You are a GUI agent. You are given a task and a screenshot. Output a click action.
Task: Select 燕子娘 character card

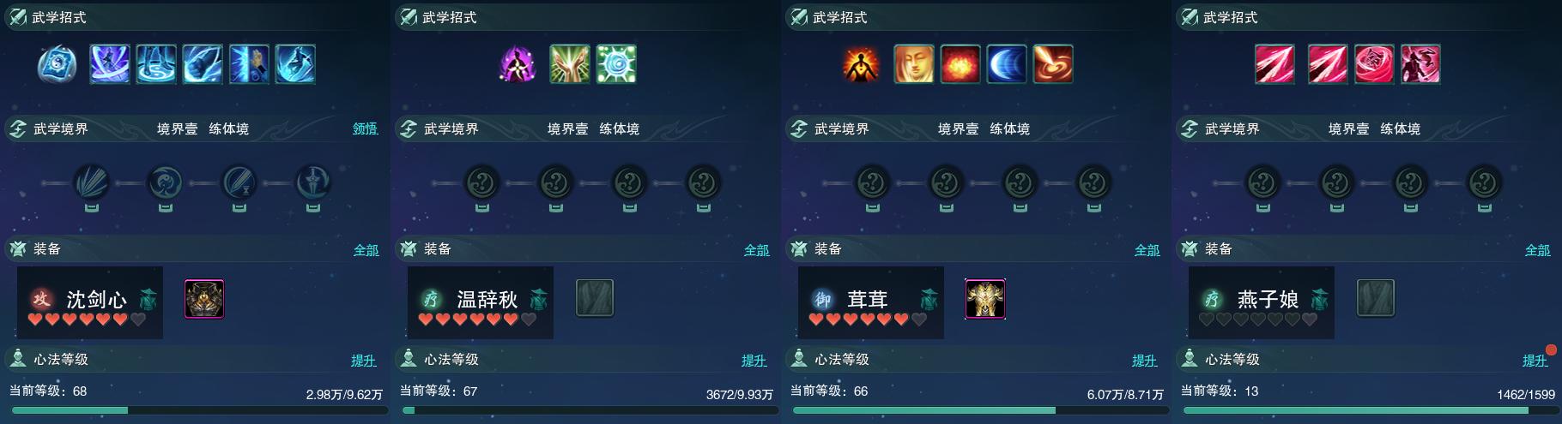coord(1262,302)
